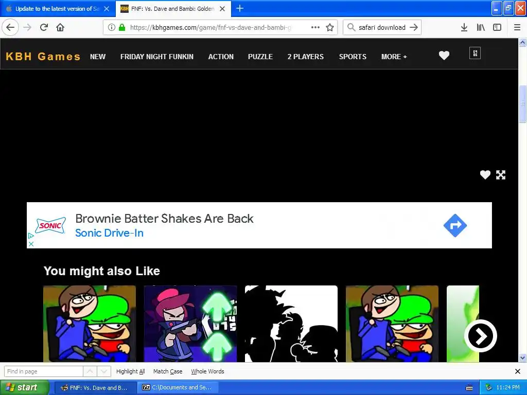527x395 pixels.
Task: Jump to next find result
Action: click(104, 371)
